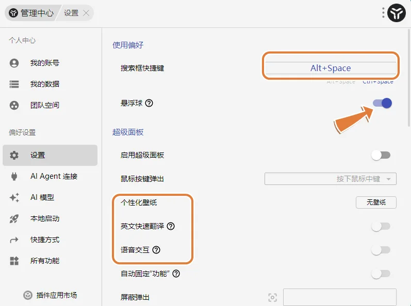411x306 pixels.
Task: Click the 超级面板 section heading
Action: pyautogui.click(x=128, y=132)
